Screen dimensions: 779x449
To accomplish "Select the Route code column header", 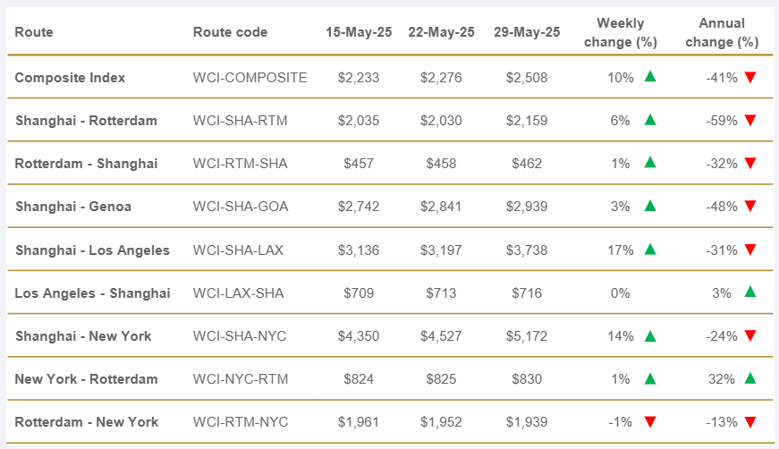I will tap(230, 32).
